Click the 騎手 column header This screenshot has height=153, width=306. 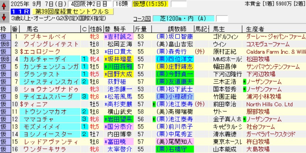click(x=121, y=29)
